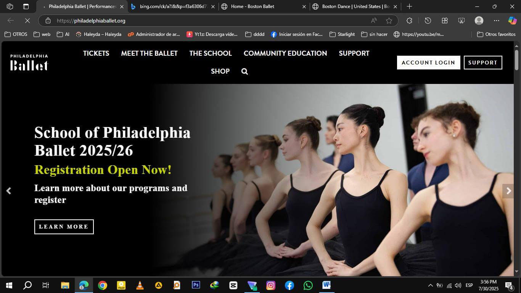Click the ACCOUNT LOGIN button

(x=428, y=63)
